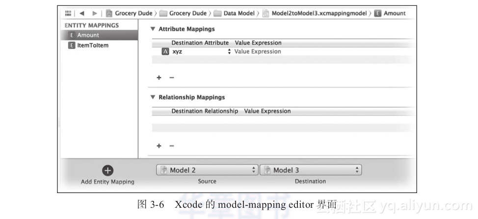The image size is (478, 219).
Task: Open the xyz destination attribute stepper
Action: pos(229,52)
